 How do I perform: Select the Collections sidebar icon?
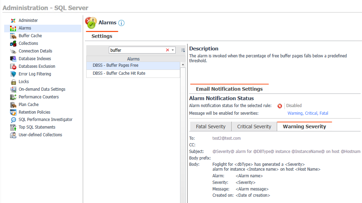13,43
